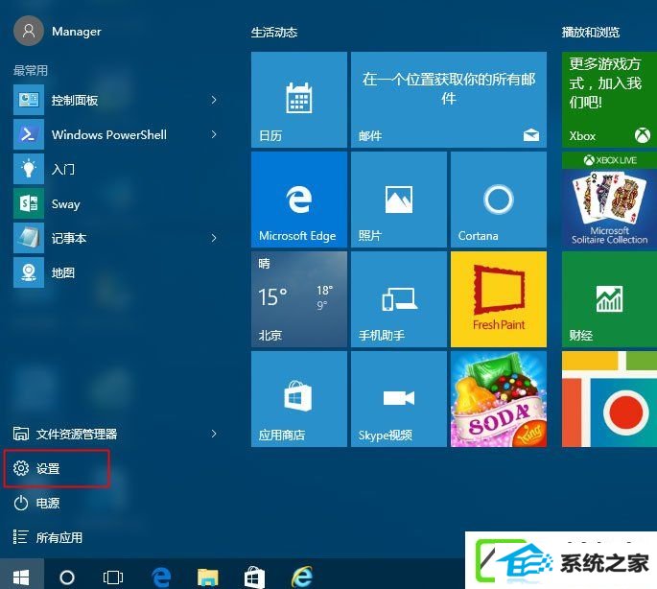Launch Internet Explorer from the taskbar

[x=302, y=577]
